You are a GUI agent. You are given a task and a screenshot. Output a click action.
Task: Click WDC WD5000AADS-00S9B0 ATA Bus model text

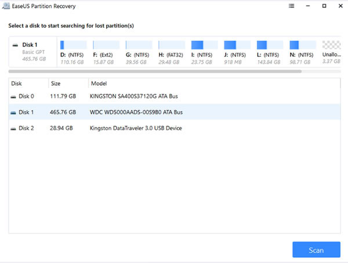coord(136,112)
